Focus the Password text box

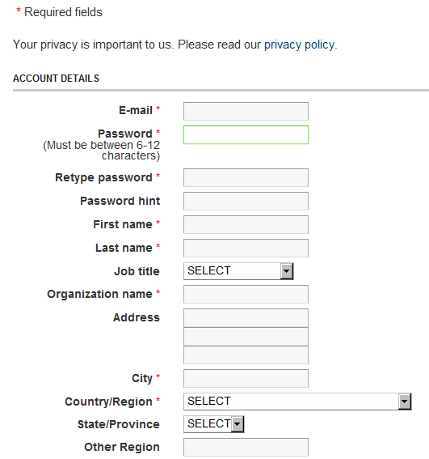pyautogui.click(x=246, y=134)
